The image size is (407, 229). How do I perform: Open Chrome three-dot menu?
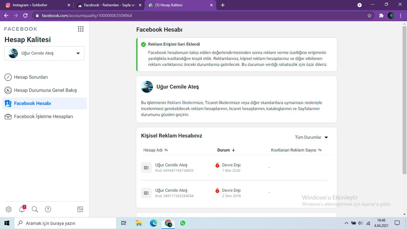click(400, 16)
